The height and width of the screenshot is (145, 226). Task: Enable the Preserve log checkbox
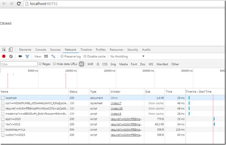point(62,56)
